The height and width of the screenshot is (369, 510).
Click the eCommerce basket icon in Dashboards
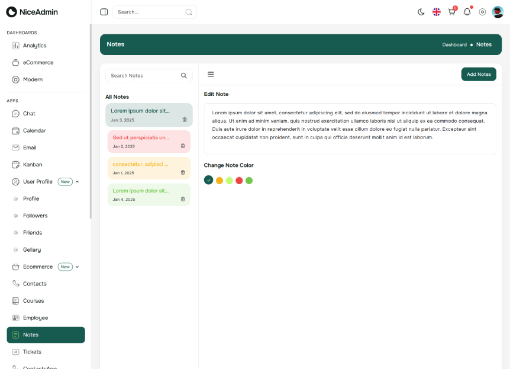pyautogui.click(x=15, y=63)
